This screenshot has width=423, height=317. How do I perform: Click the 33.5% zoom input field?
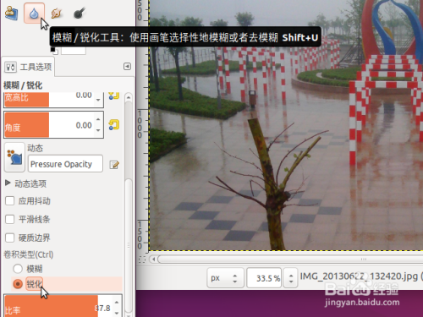[x=264, y=278]
